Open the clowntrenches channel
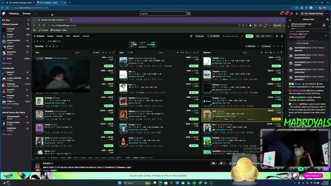This screenshot has height=186, width=331. (15, 41)
